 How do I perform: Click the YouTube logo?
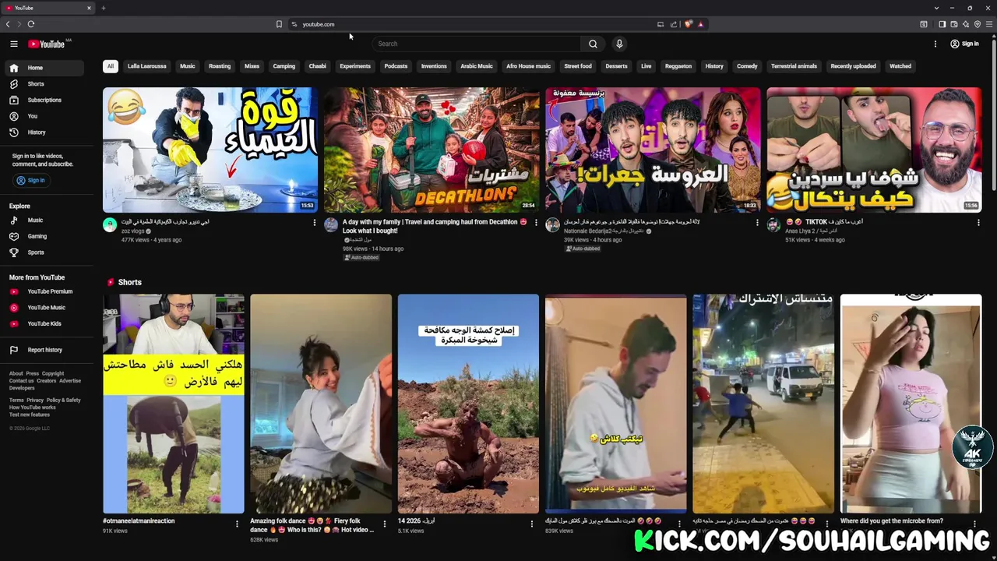tap(47, 44)
